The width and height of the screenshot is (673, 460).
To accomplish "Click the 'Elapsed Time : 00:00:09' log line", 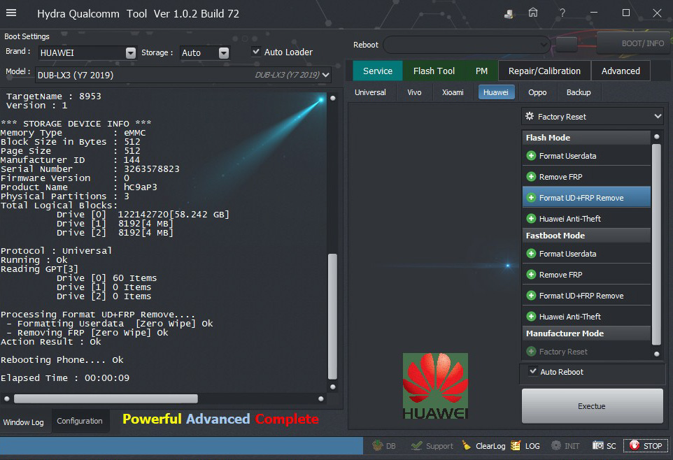I will coord(65,378).
